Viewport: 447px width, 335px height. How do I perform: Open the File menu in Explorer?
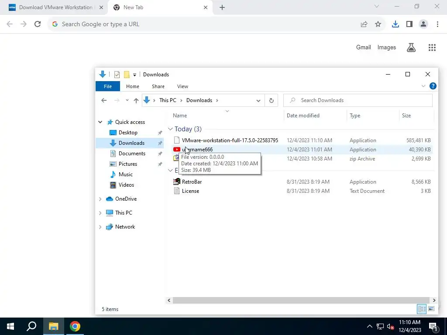coord(108,86)
